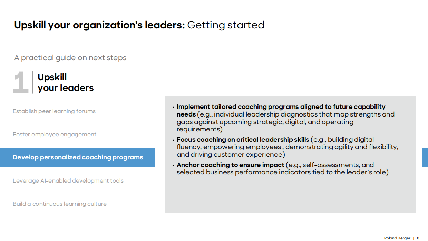Click Anchor coaching to ensure impact bullet
The image size is (428, 241).
coord(230,165)
